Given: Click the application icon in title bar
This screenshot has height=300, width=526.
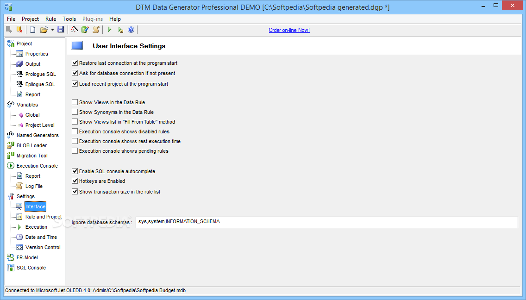Looking at the screenshot, I should (8, 6).
